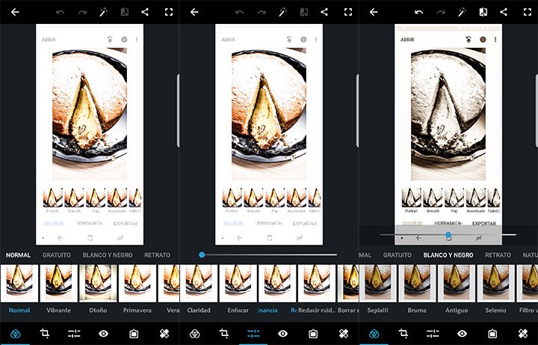538x345 pixels.
Task: Switch to GRATUITO category in the left panel
Action: (57, 255)
